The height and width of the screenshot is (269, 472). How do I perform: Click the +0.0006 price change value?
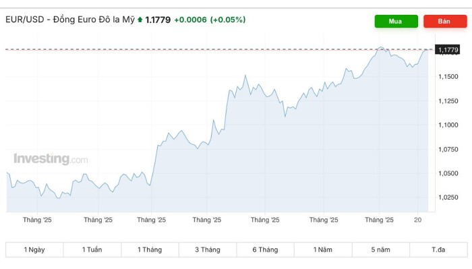[x=190, y=20]
